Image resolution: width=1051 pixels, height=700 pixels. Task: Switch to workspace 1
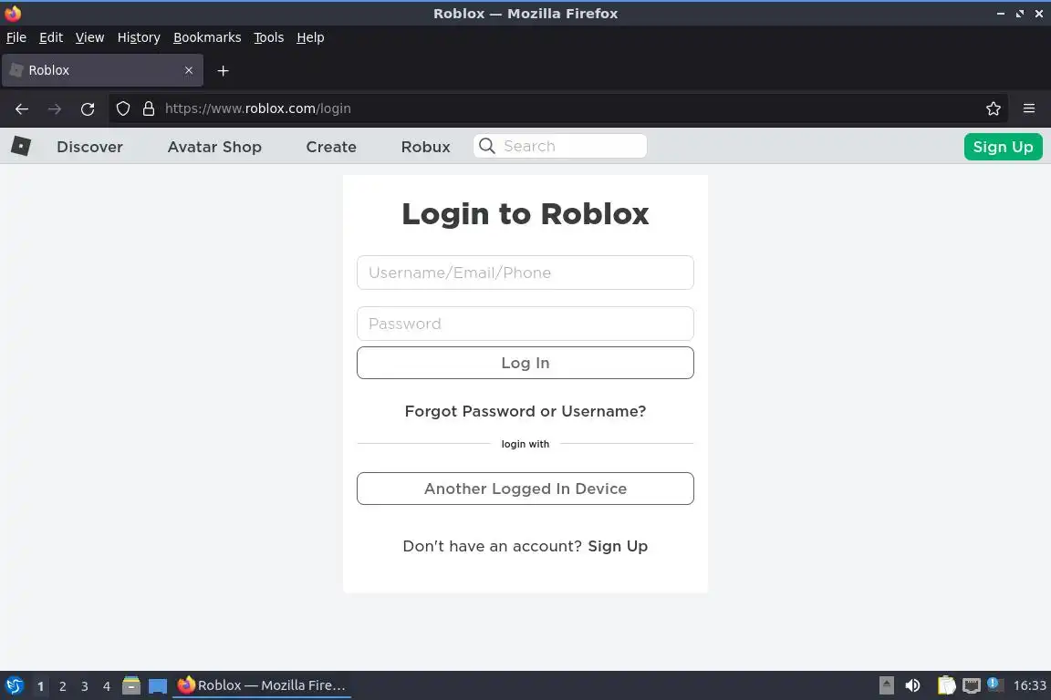pos(41,686)
